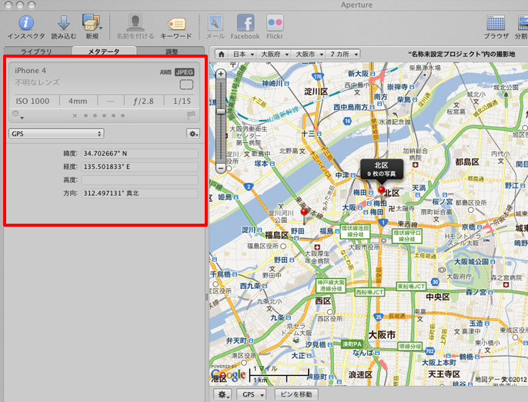
Task: Click the reject X rating mark
Action: (75, 116)
